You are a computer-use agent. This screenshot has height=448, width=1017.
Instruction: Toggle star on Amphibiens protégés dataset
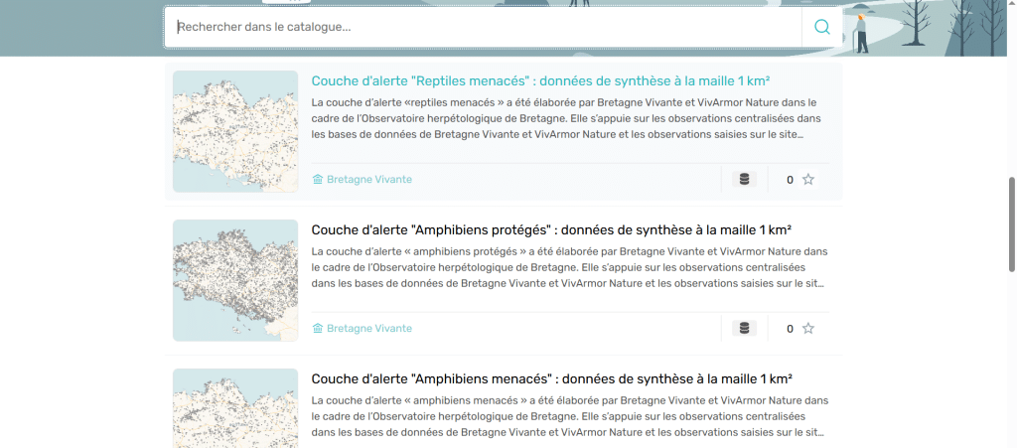[x=808, y=329]
